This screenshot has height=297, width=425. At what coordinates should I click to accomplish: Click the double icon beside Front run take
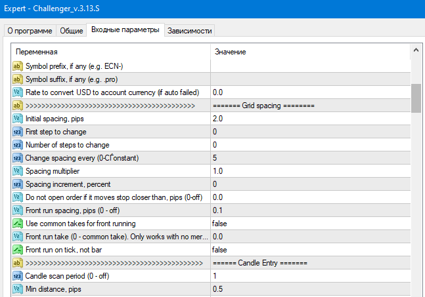17,237
